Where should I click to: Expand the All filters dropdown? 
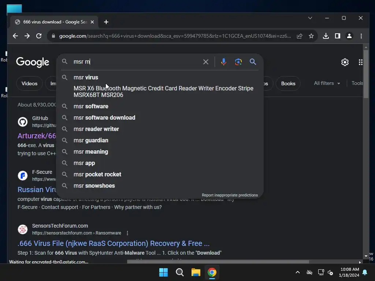tap(327, 83)
